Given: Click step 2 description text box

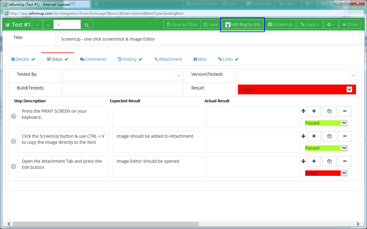Looking at the screenshot, I should pos(64,142).
